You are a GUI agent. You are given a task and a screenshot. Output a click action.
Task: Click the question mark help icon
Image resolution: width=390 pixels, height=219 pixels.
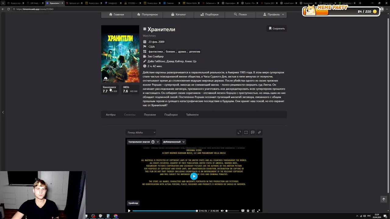[x=153, y=142]
